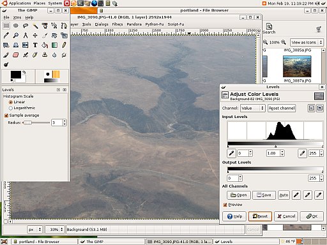The image size is (327, 245).
Task: Click OK in the Levels dialog
Action: click(312, 216)
